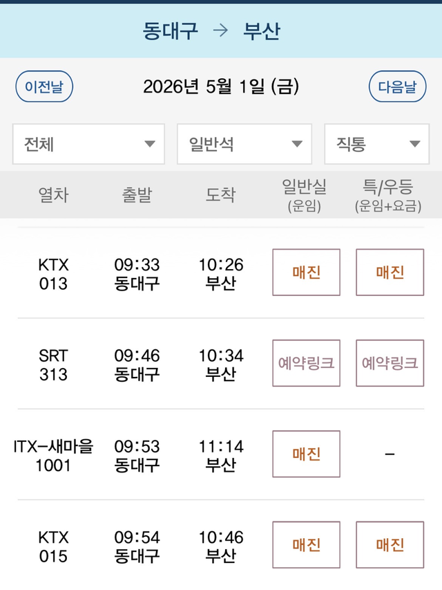Select the 열차 column header

pyautogui.click(x=53, y=195)
